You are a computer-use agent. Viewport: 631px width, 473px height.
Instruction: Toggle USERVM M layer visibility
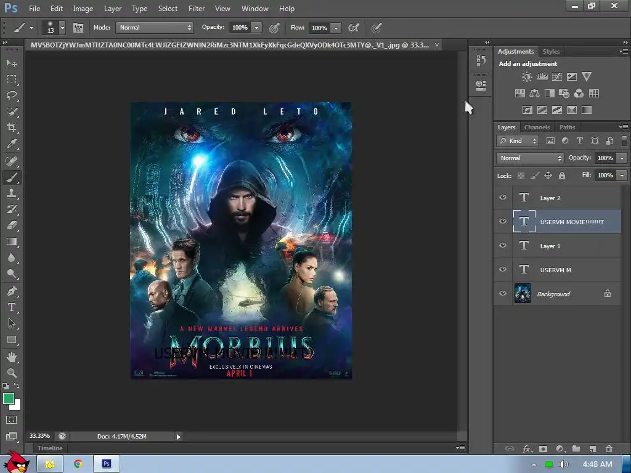tap(503, 269)
